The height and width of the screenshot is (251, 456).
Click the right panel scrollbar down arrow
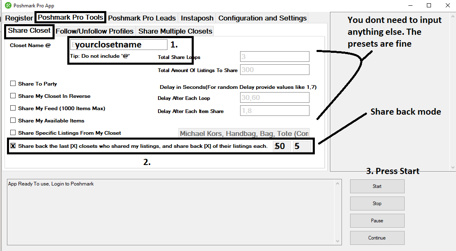453,167
